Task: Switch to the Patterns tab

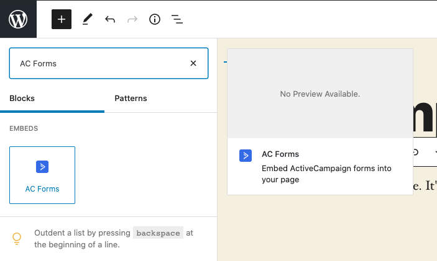Action: [x=131, y=99]
